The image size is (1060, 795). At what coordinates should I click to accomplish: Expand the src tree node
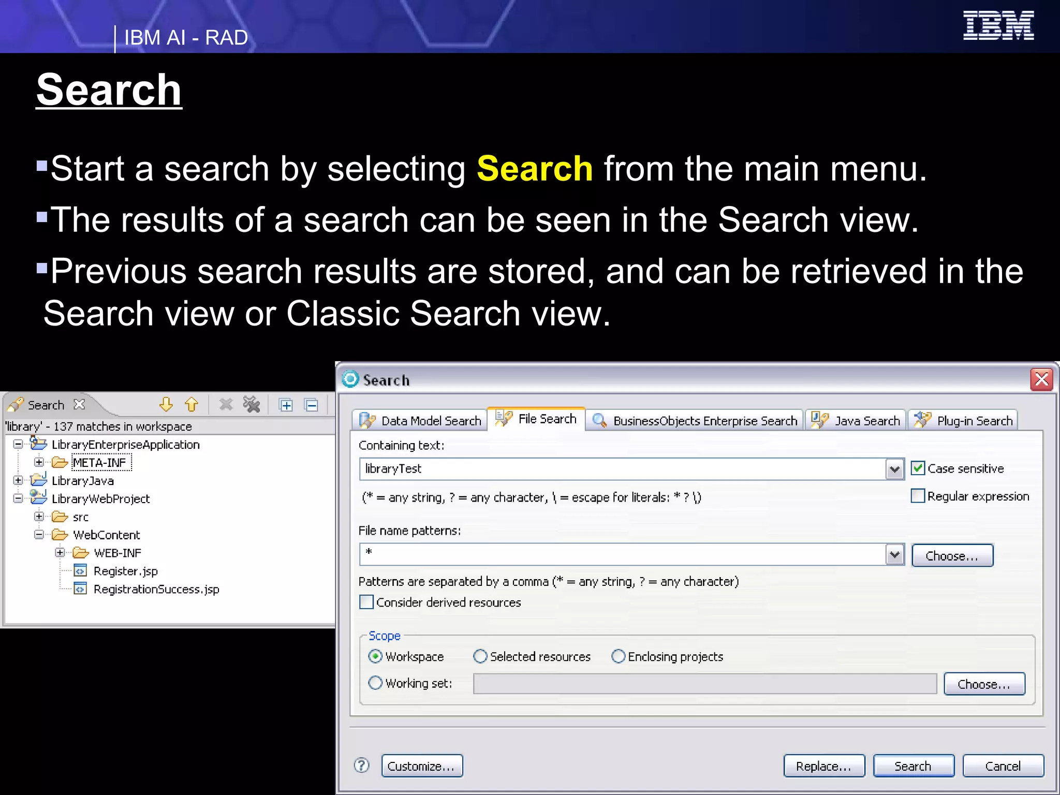coord(39,517)
